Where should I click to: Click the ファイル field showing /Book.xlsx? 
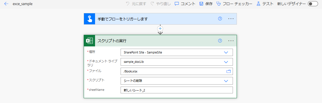[x=177, y=71]
